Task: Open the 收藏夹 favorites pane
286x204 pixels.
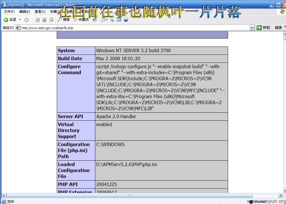Action: [81, 19]
